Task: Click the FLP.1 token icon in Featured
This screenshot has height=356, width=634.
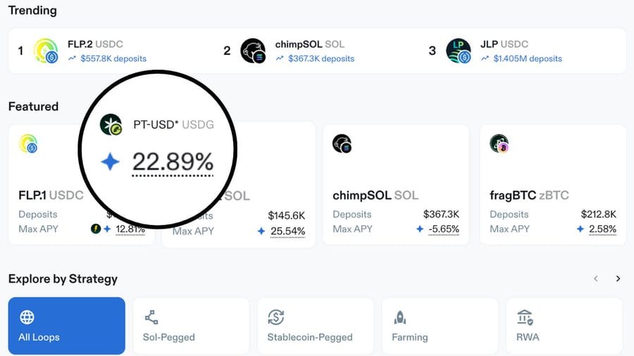Action: pos(28,144)
